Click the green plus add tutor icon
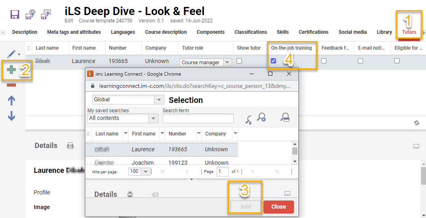 click(x=11, y=70)
